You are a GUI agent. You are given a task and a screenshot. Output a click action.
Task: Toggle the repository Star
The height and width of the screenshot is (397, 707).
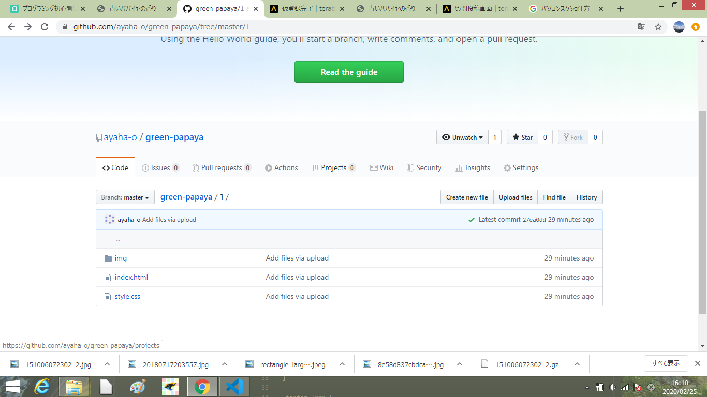(522, 137)
